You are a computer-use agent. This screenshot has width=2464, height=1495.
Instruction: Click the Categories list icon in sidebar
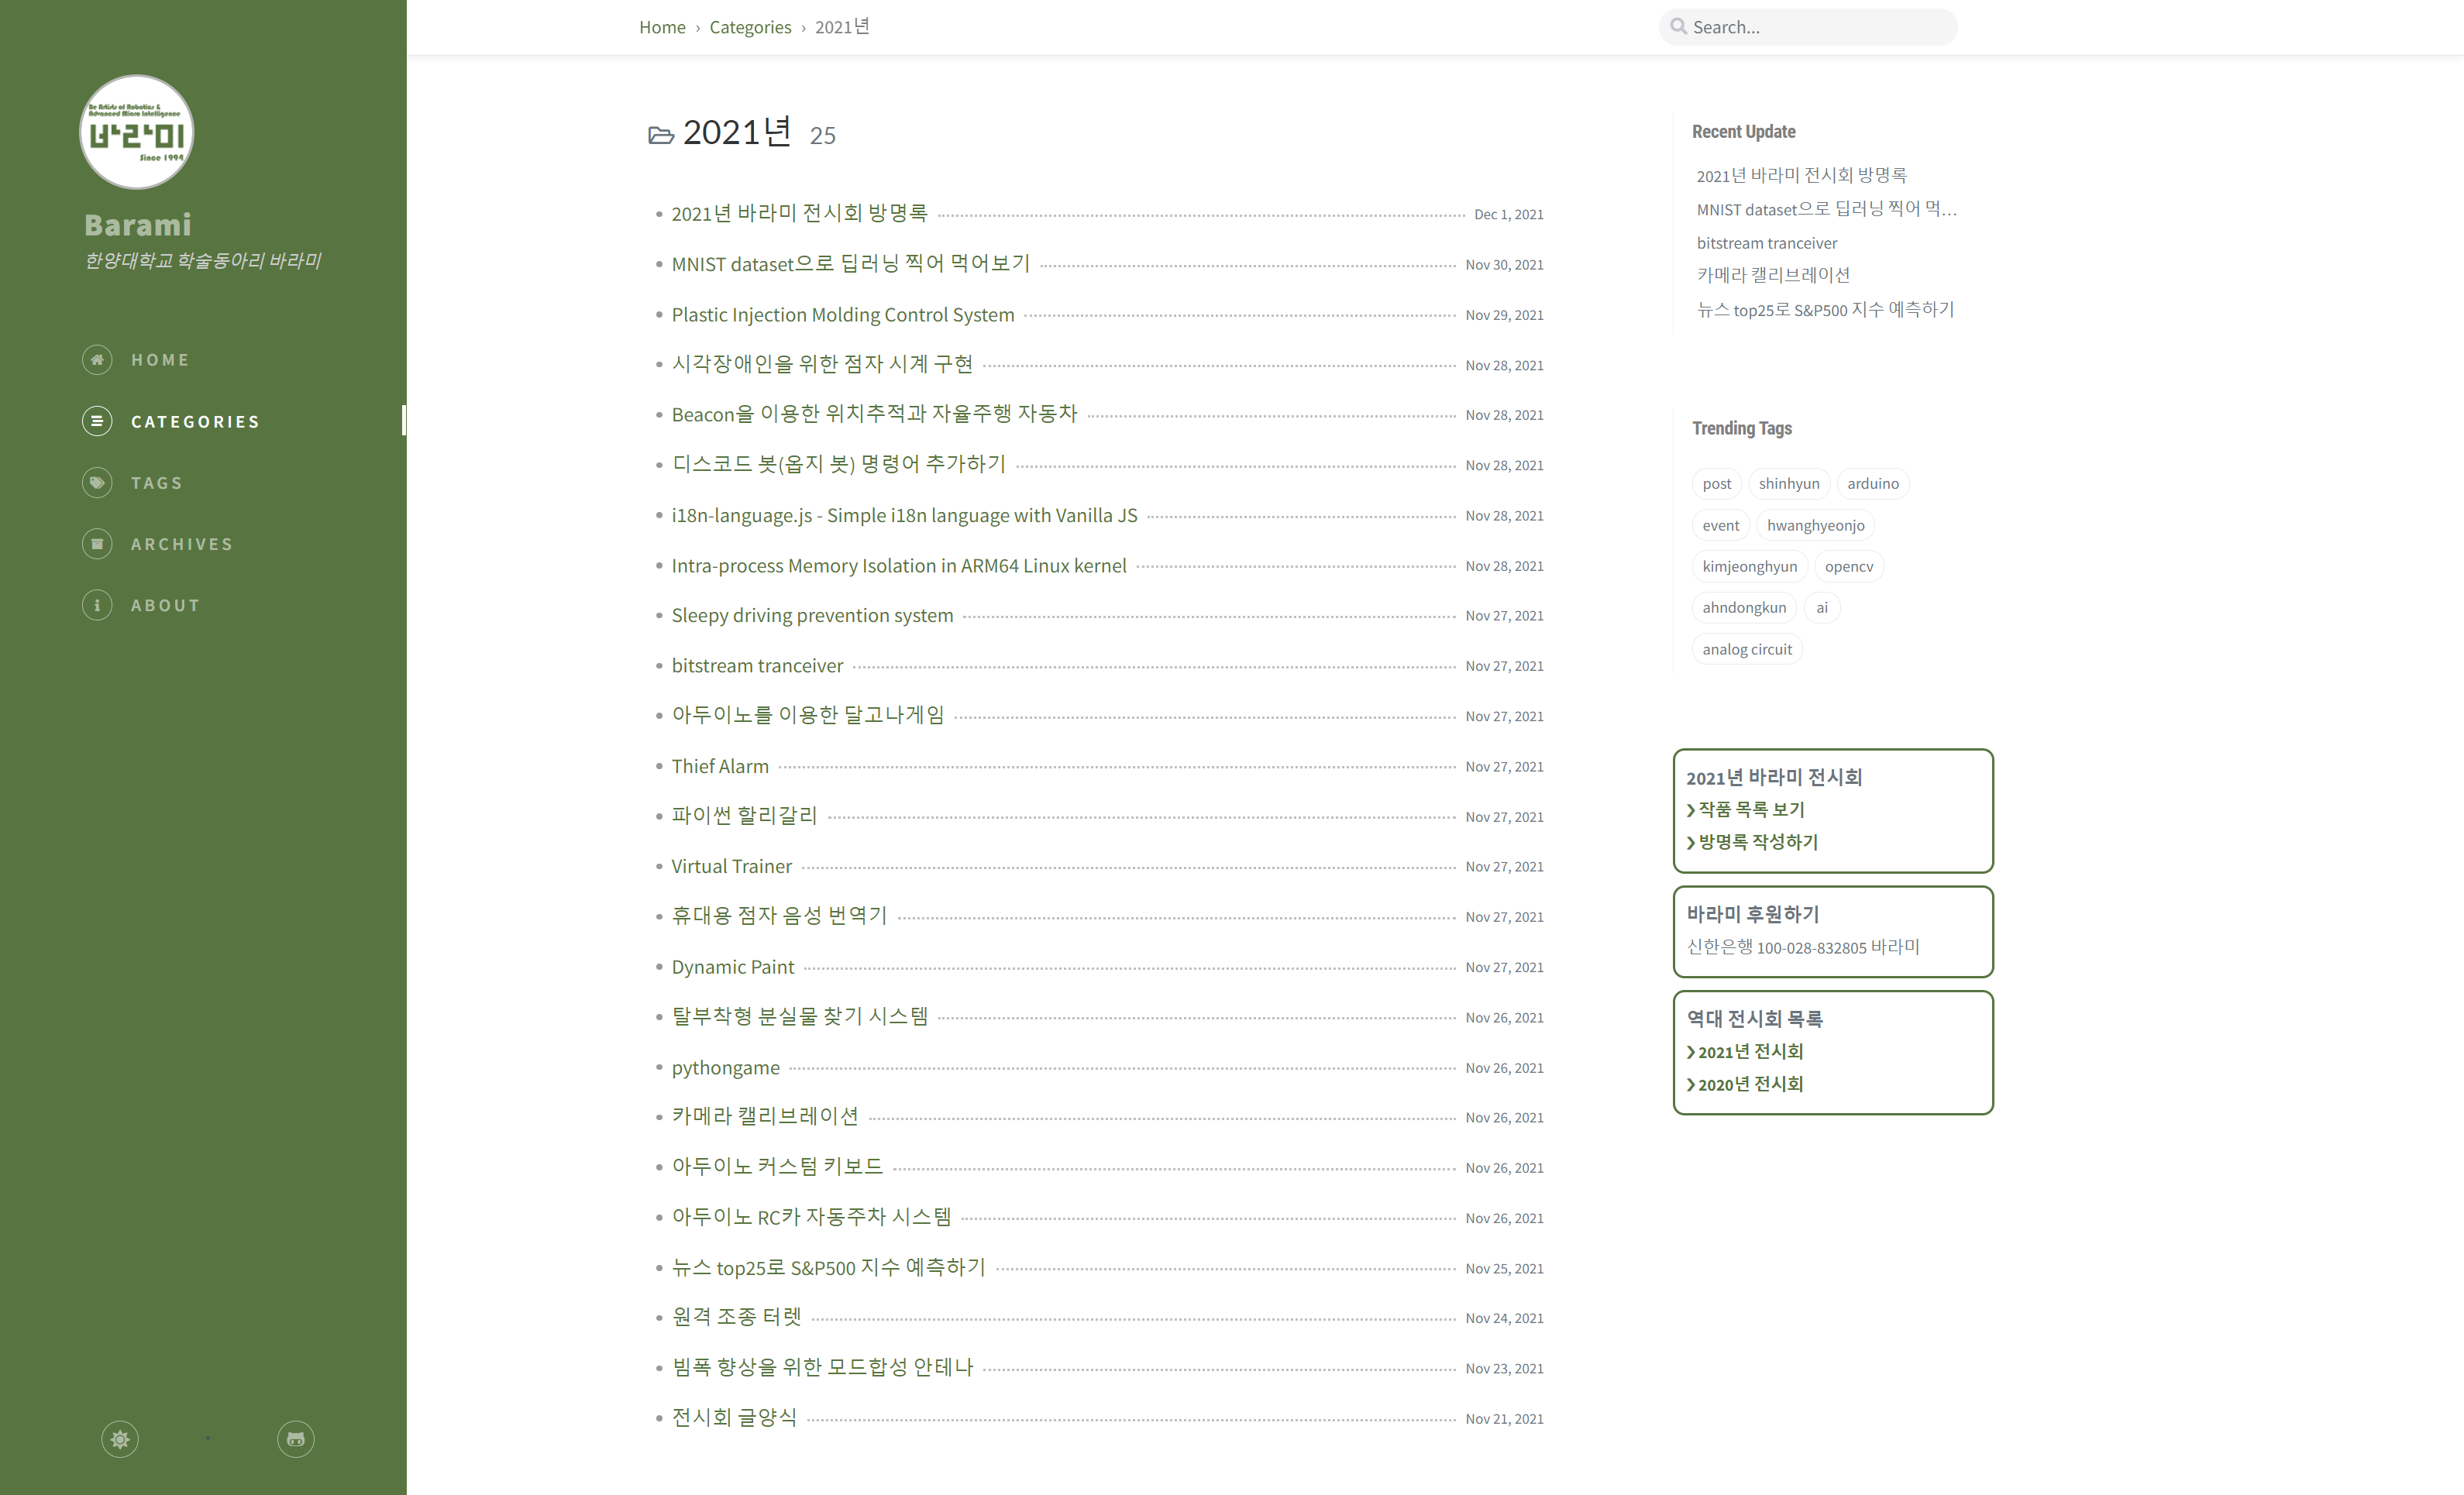(x=97, y=421)
